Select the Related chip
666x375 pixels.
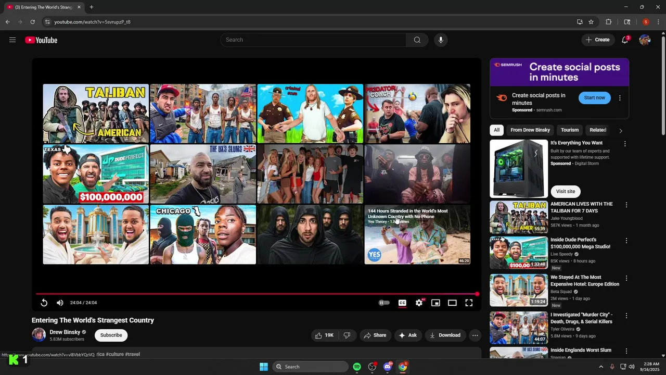click(598, 130)
